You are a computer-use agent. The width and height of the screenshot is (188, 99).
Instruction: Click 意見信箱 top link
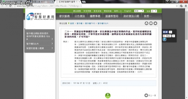97,11
